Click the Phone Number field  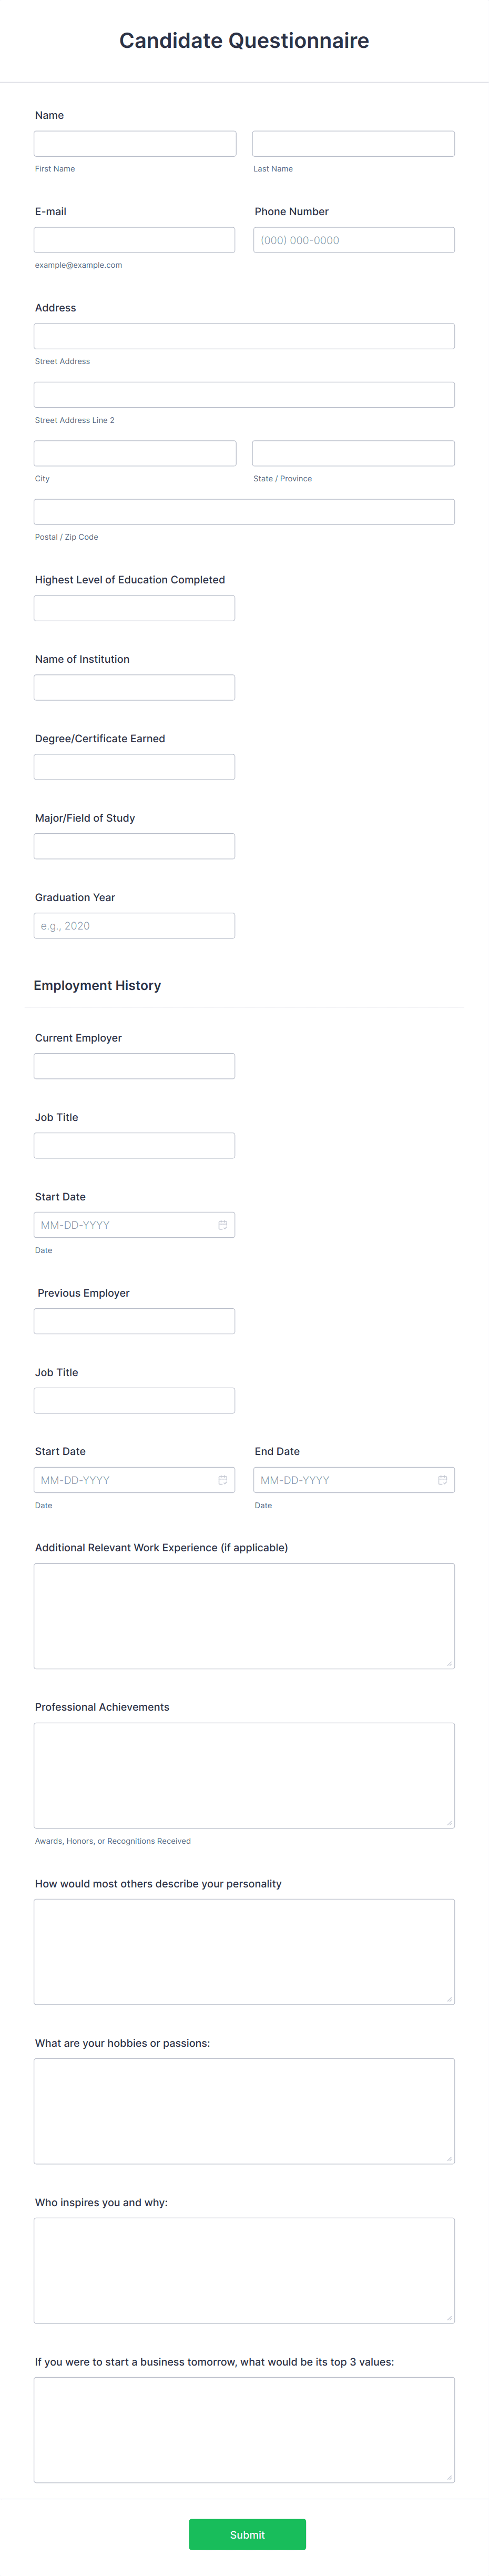(x=354, y=240)
